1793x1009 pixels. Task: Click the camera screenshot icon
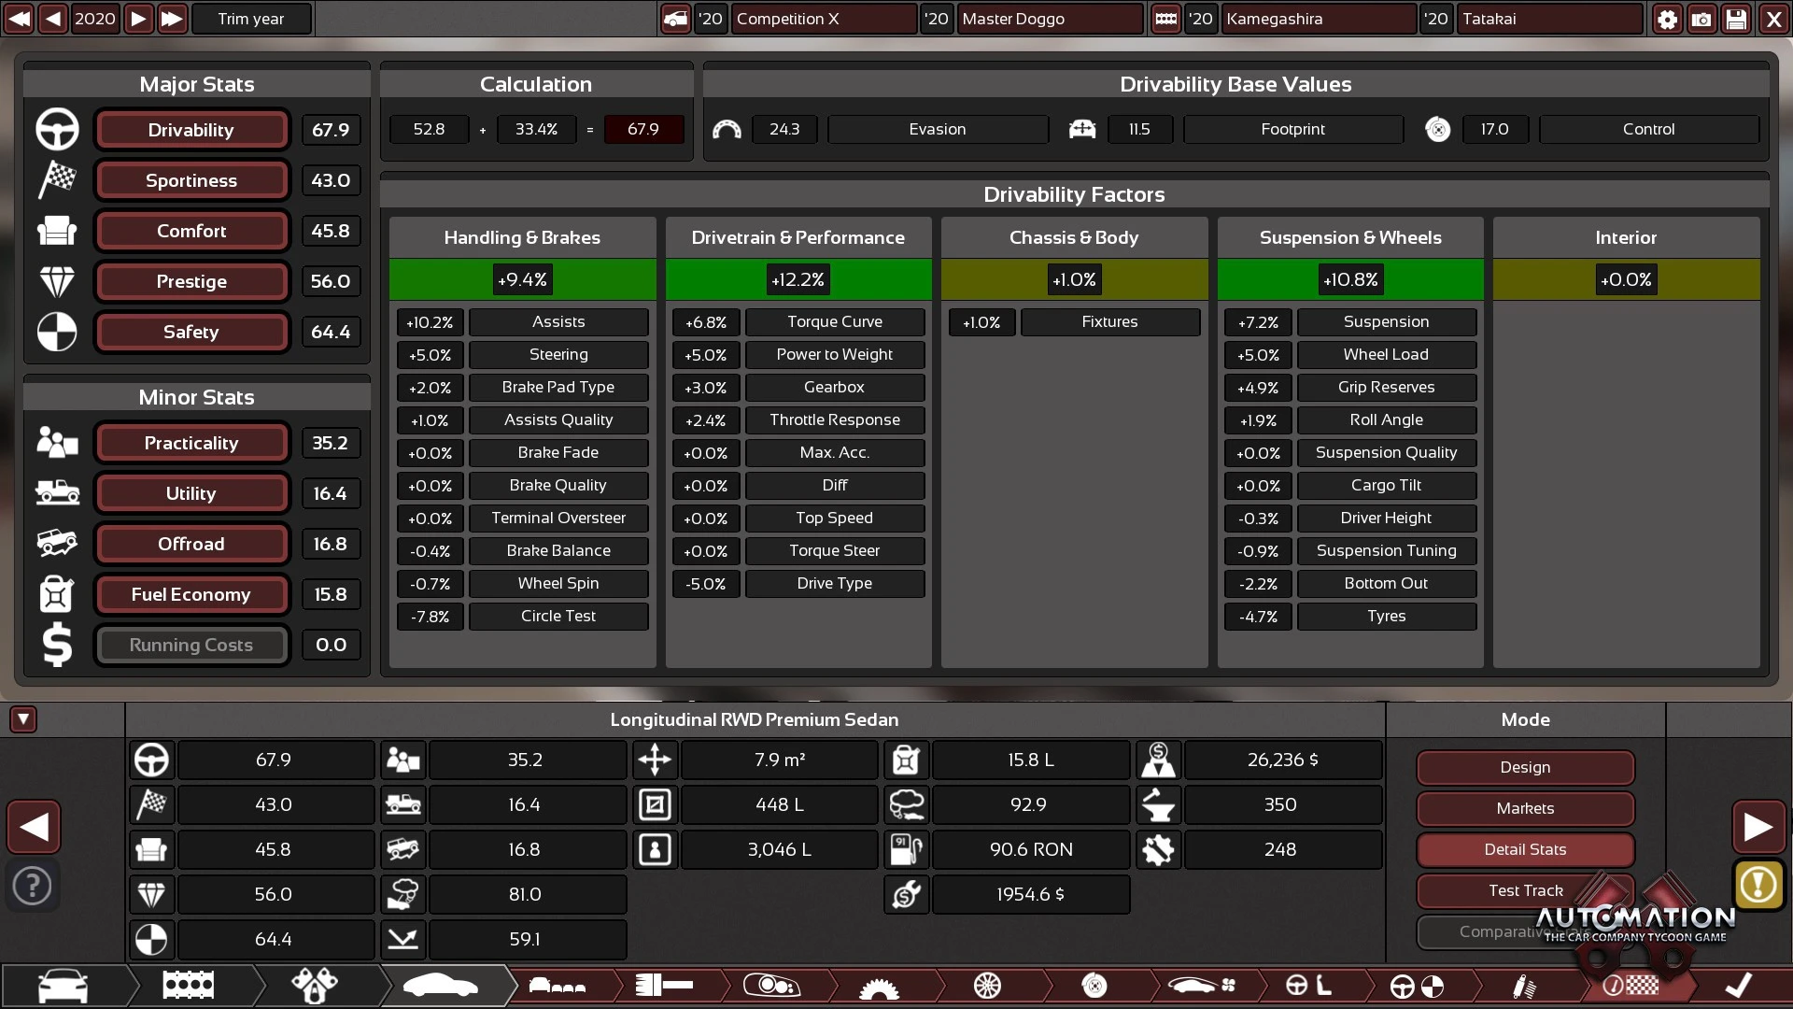click(x=1701, y=19)
